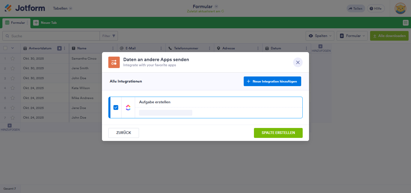Click the Zurück button
This screenshot has height=193, width=411.
[123, 133]
